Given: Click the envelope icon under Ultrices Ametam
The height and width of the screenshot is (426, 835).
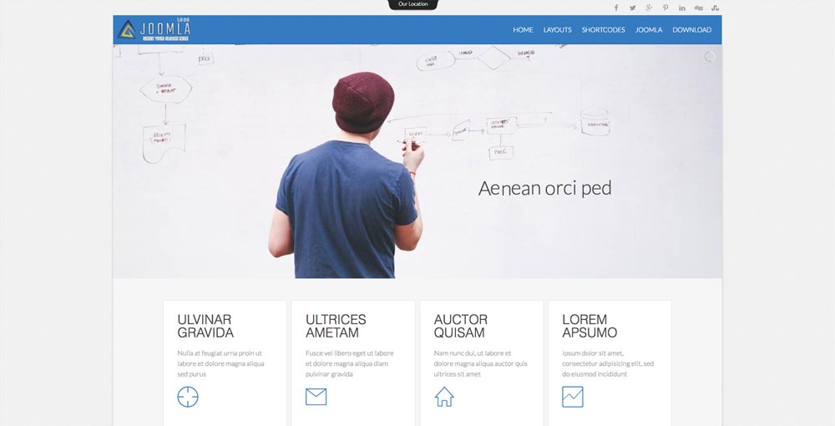Looking at the screenshot, I should 316,397.
